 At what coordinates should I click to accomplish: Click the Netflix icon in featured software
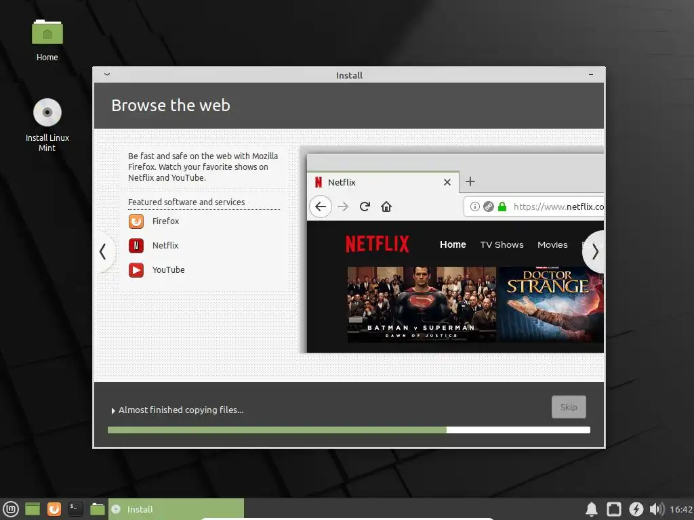tap(136, 245)
